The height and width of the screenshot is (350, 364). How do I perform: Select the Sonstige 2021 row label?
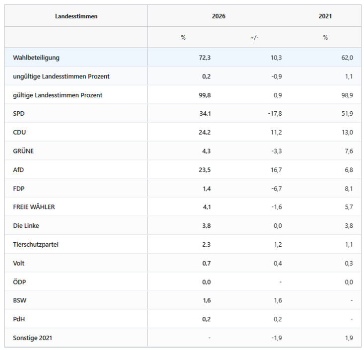pos(33,338)
